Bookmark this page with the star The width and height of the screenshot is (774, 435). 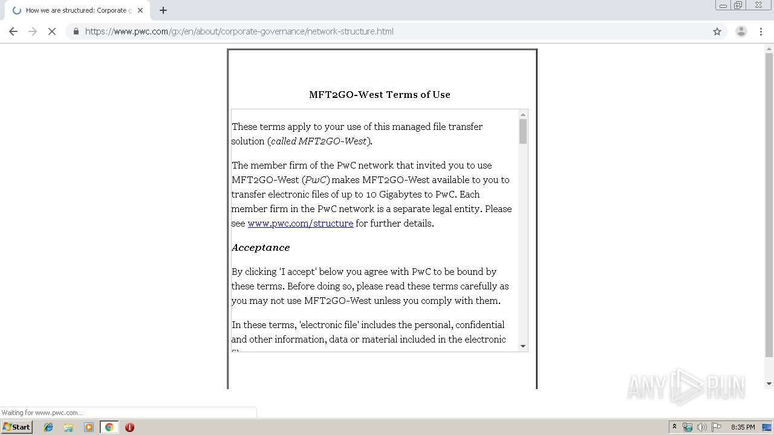(x=717, y=31)
